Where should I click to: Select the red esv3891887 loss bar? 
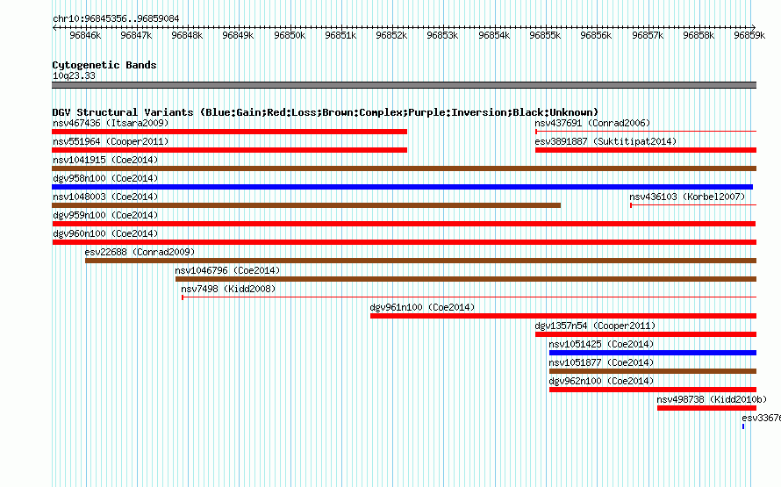pos(646,150)
